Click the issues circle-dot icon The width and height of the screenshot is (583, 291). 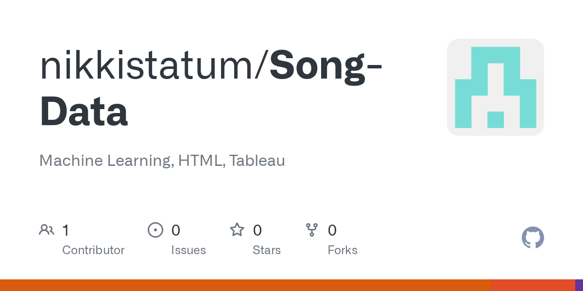click(x=155, y=229)
